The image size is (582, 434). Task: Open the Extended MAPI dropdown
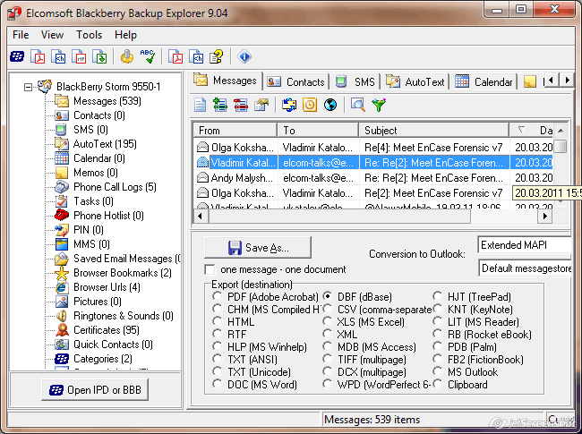(x=525, y=245)
